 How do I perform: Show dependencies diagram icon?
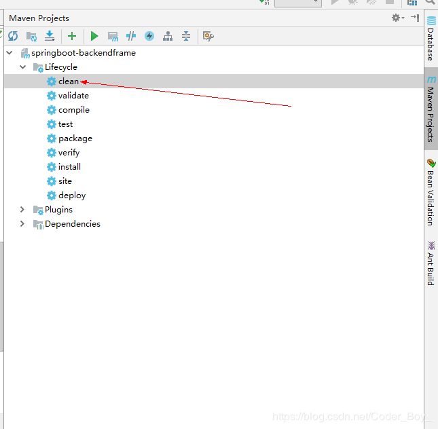pyautogui.click(x=168, y=36)
